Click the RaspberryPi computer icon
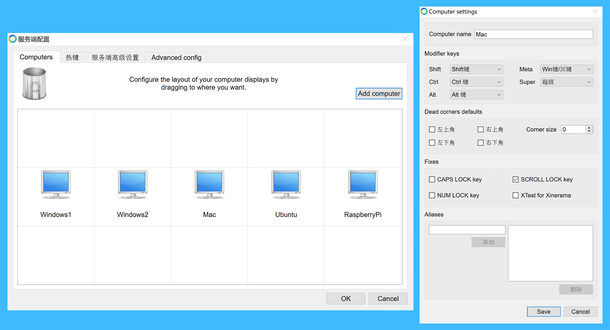Image resolution: width=610 pixels, height=330 pixels. (x=363, y=185)
